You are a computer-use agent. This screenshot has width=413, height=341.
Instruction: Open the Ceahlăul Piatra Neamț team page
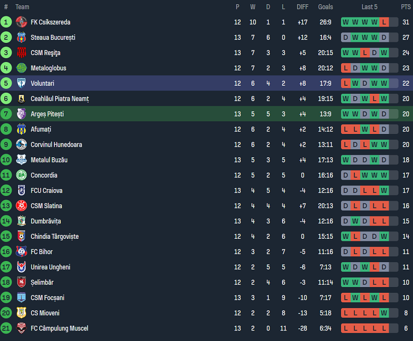[x=59, y=99]
